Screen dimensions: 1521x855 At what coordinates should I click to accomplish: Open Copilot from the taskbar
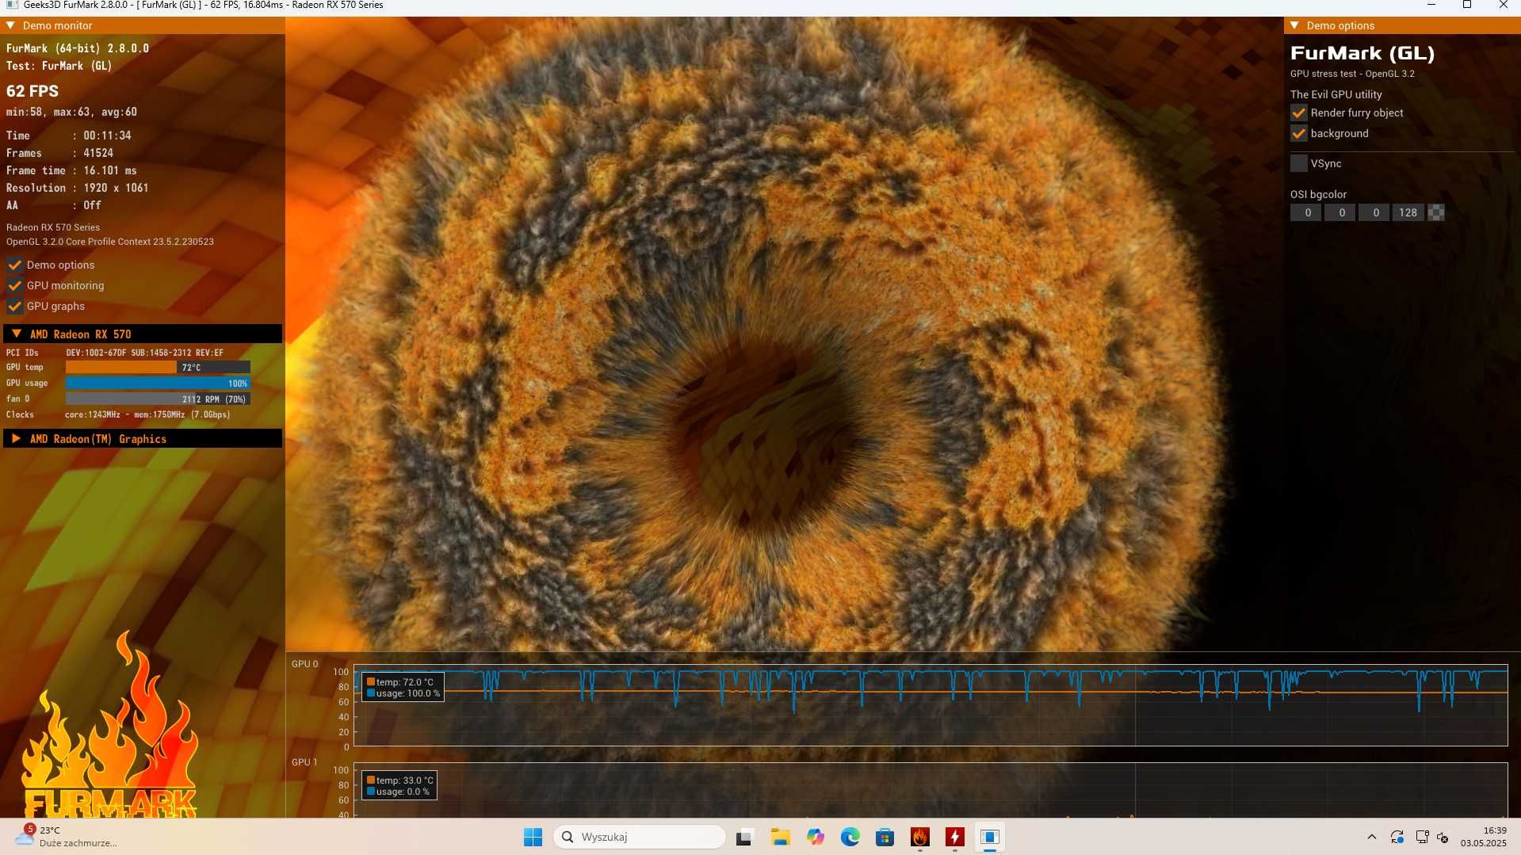tap(815, 837)
